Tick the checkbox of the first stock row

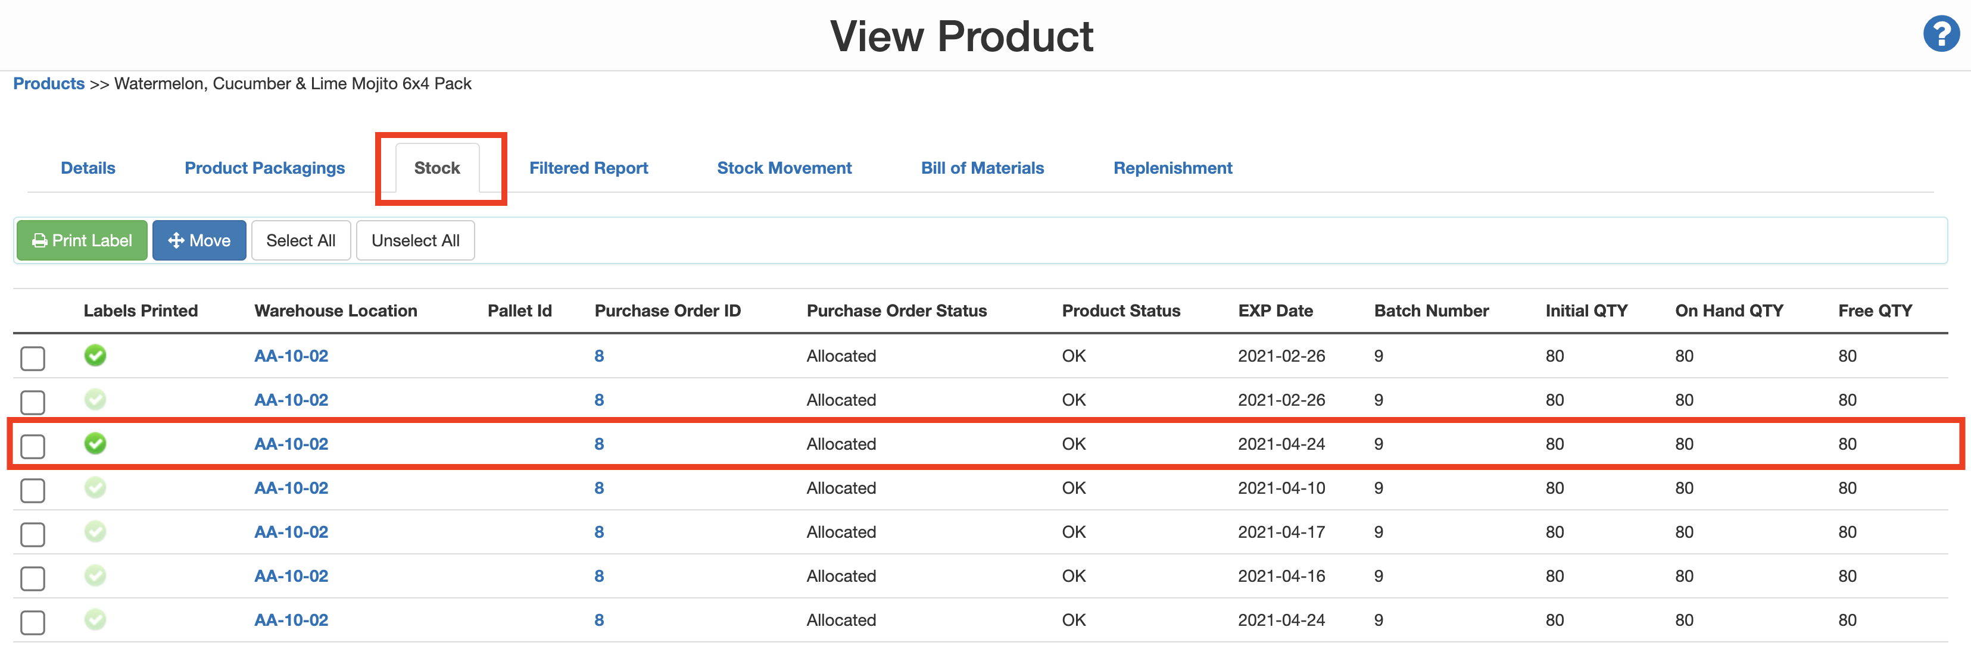click(x=33, y=358)
